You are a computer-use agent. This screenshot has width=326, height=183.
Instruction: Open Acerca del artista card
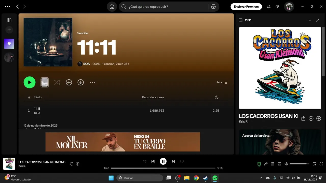click(280, 142)
